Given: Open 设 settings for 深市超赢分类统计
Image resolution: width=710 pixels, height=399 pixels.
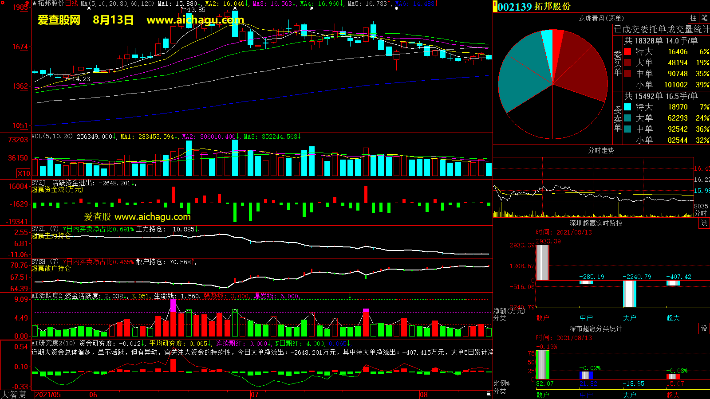Looking at the screenshot, I should [704, 329].
